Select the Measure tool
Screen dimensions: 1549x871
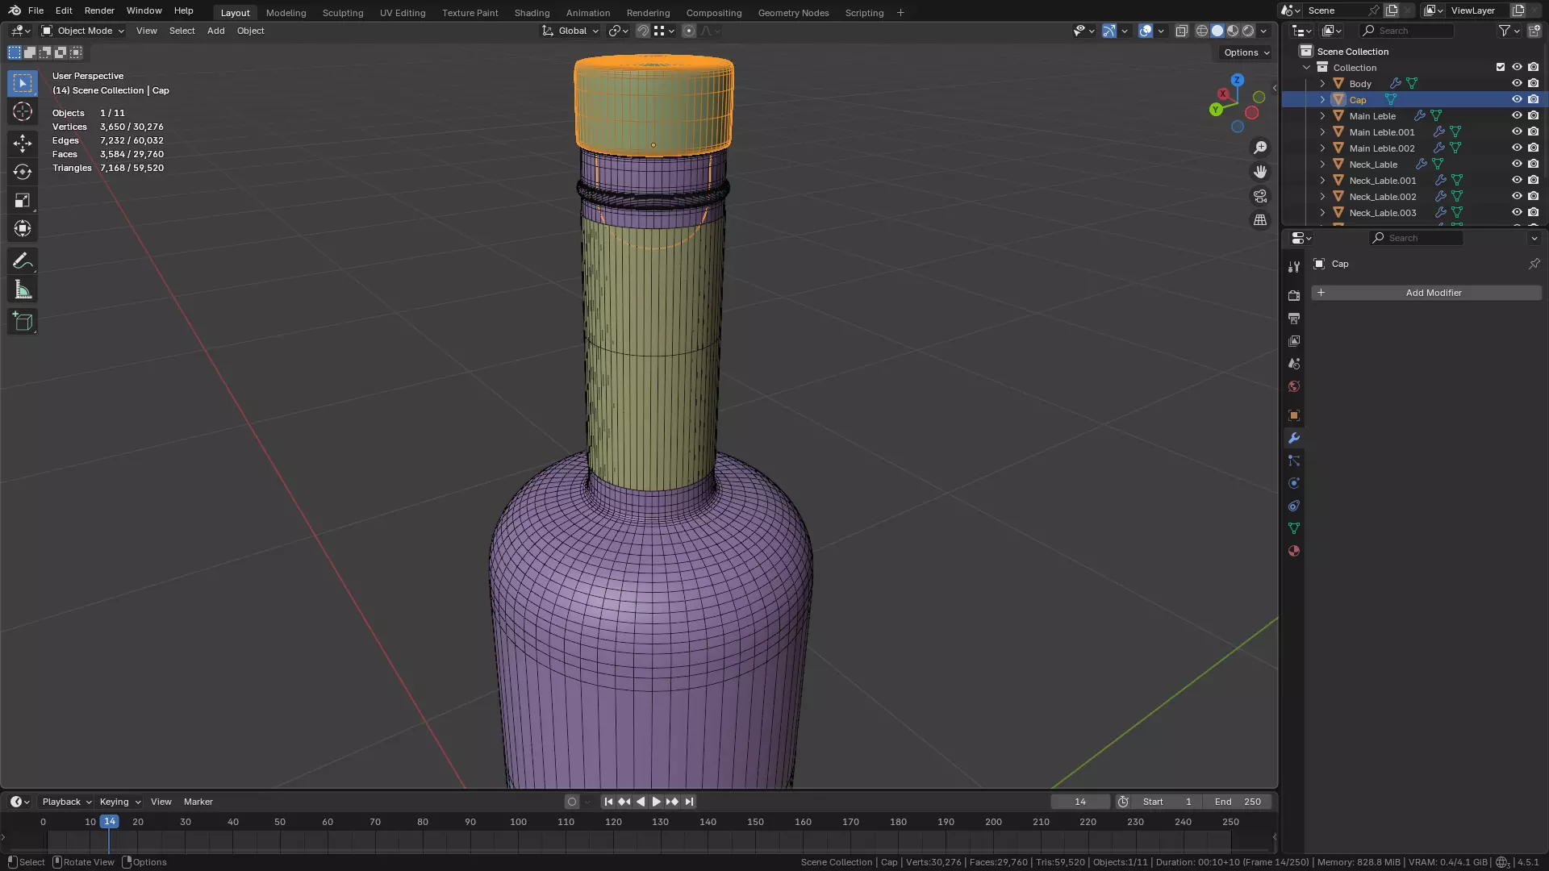click(x=23, y=290)
